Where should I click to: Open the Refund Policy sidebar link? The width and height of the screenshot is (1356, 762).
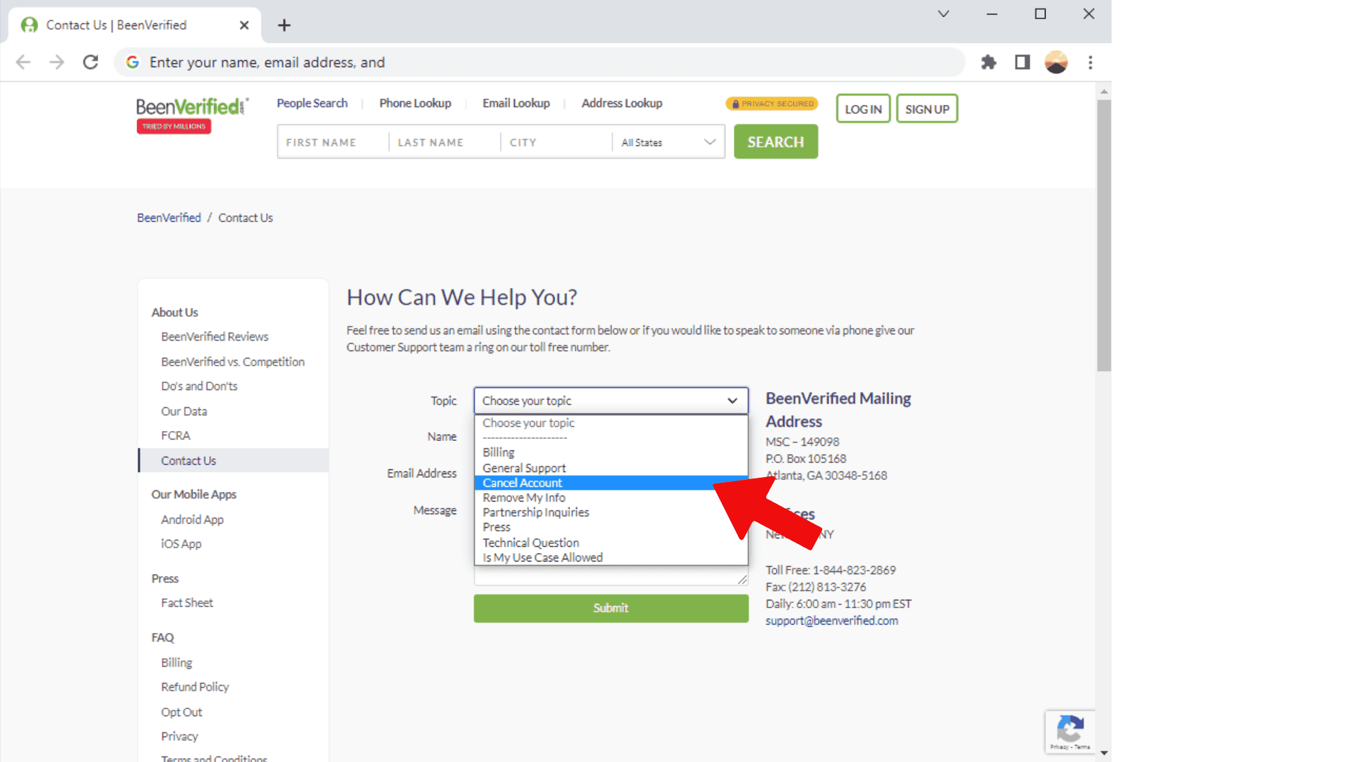pyautogui.click(x=195, y=687)
